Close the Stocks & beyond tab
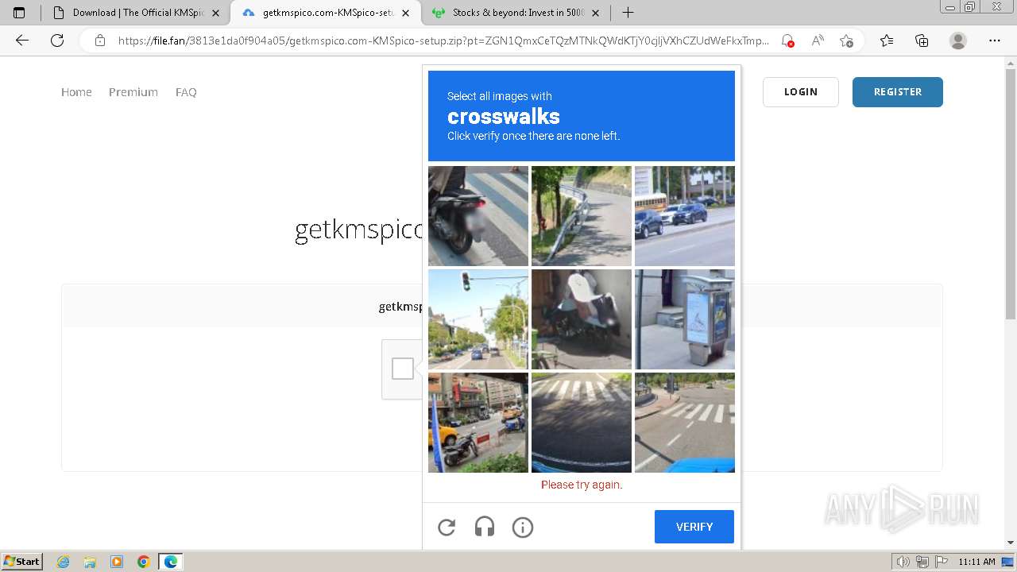1017x572 pixels. pos(595,13)
